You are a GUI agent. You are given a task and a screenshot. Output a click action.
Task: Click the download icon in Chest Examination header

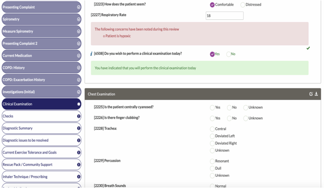pyautogui.click(x=316, y=94)
